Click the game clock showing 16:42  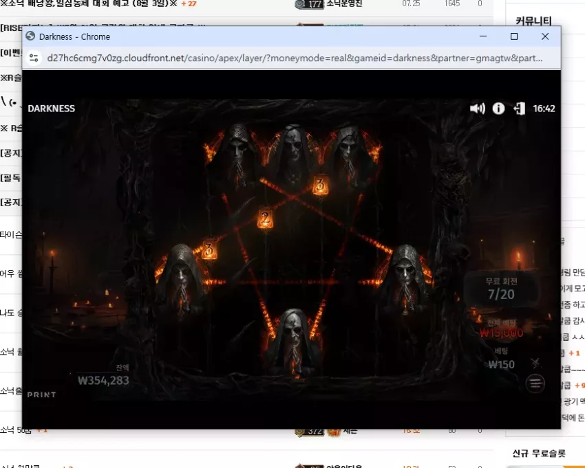click(x=544, y=109)
